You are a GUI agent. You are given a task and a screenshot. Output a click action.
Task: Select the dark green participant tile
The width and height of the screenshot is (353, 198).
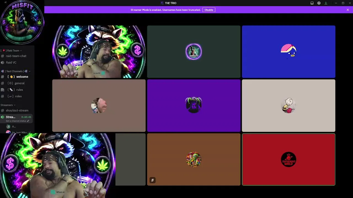pyautogui.click(x=194, y=52)
